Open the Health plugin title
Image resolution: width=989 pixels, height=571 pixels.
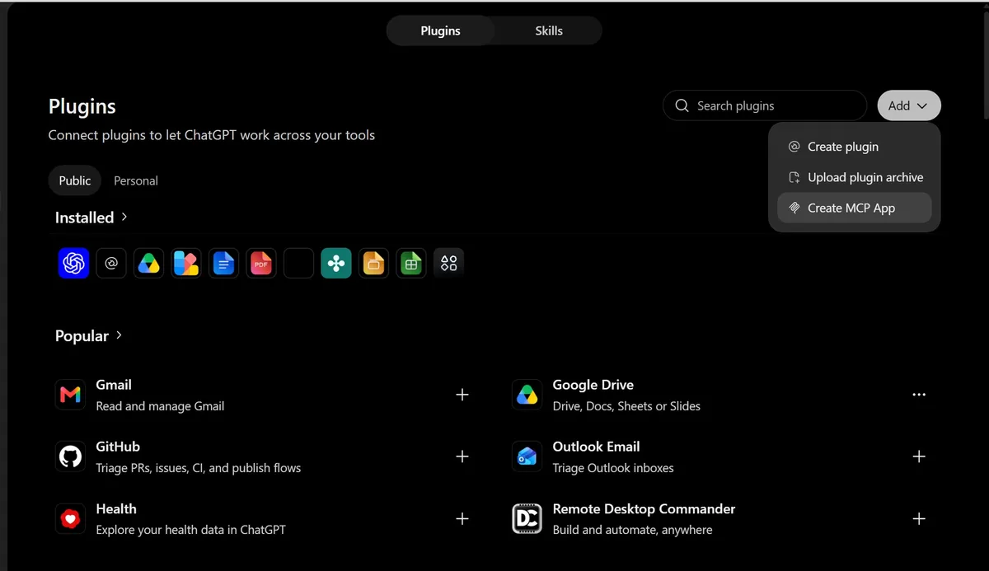pyautogui.click(x=116, y=509)
